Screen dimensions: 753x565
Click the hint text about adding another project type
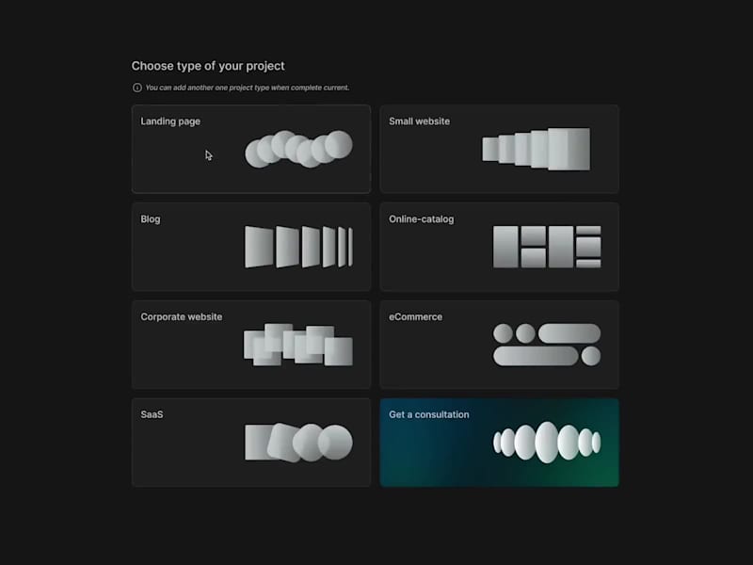(x=247, y=87)
